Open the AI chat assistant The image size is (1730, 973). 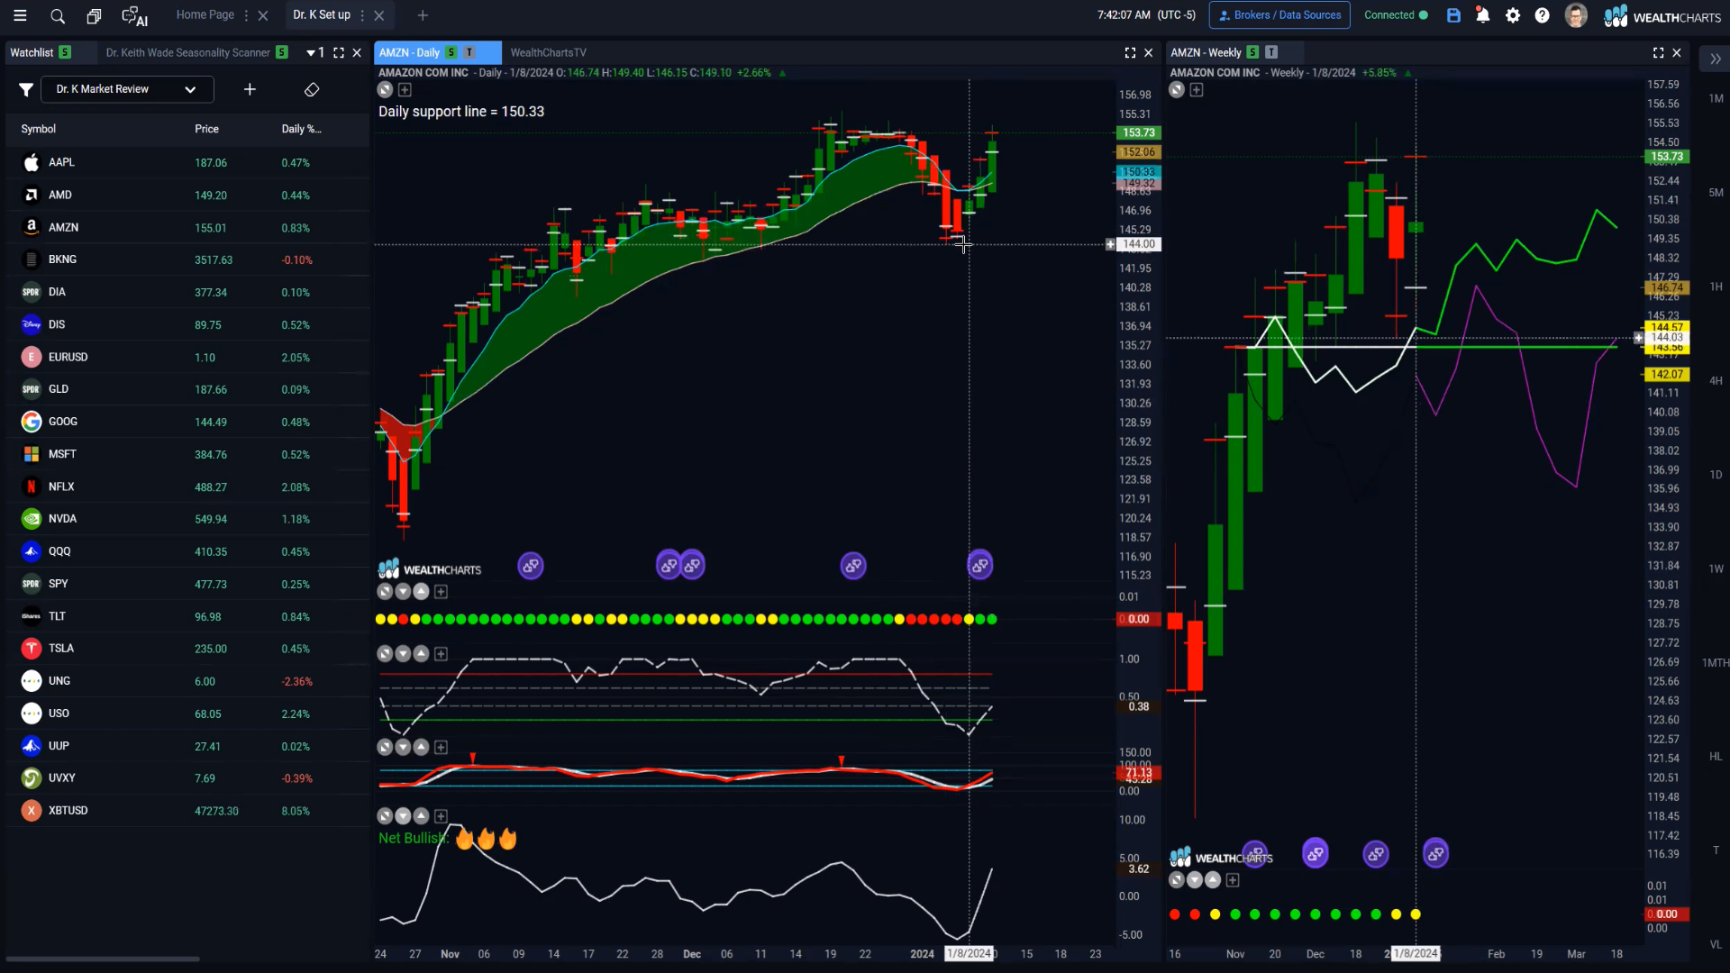134,16
